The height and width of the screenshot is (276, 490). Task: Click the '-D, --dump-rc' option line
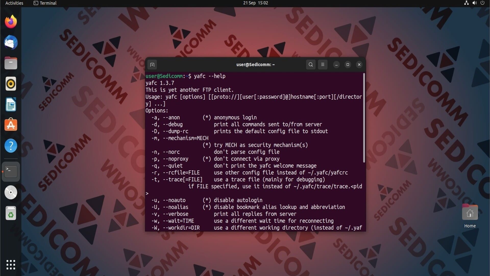coord(240,131)
